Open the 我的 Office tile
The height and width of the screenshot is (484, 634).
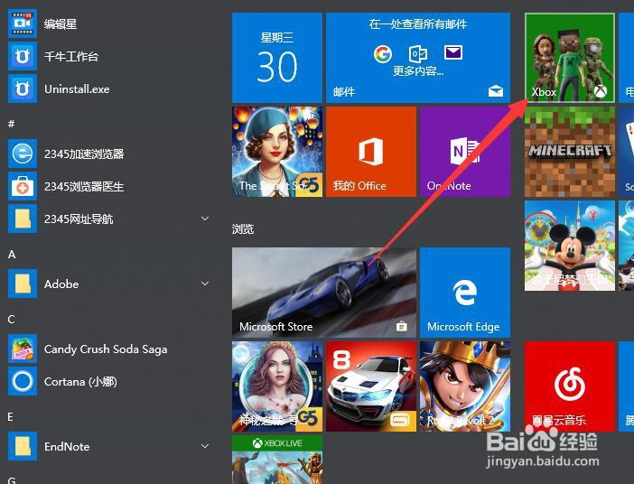pyautogui.click(x=371, y=152)
